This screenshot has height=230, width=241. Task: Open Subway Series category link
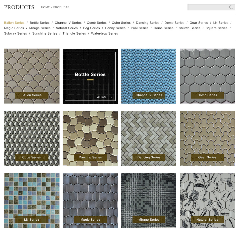16,33
